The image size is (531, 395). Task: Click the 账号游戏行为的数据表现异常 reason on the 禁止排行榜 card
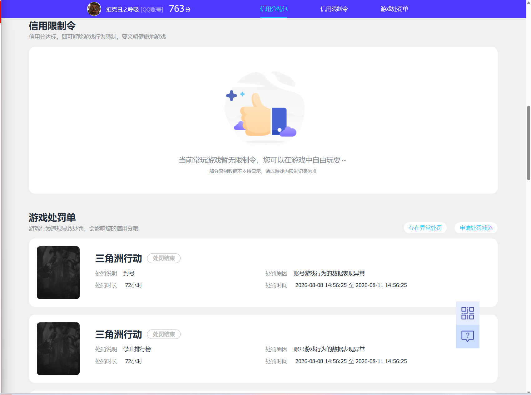coord(329,349)
